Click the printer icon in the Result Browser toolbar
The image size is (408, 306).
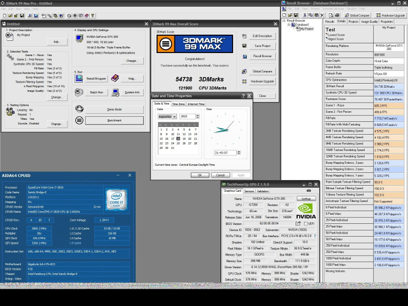[x=337, y=15]
